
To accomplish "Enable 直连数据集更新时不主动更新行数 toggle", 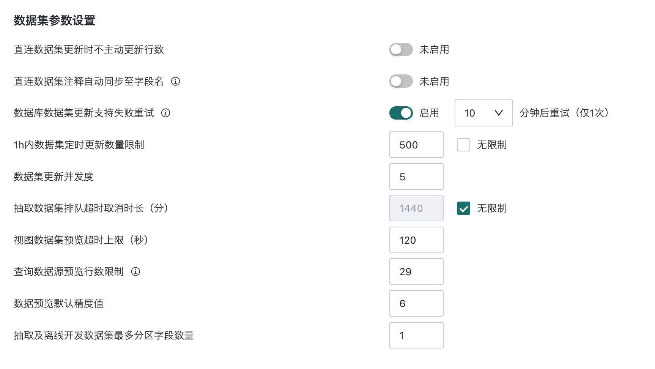I will pos(401,49).
